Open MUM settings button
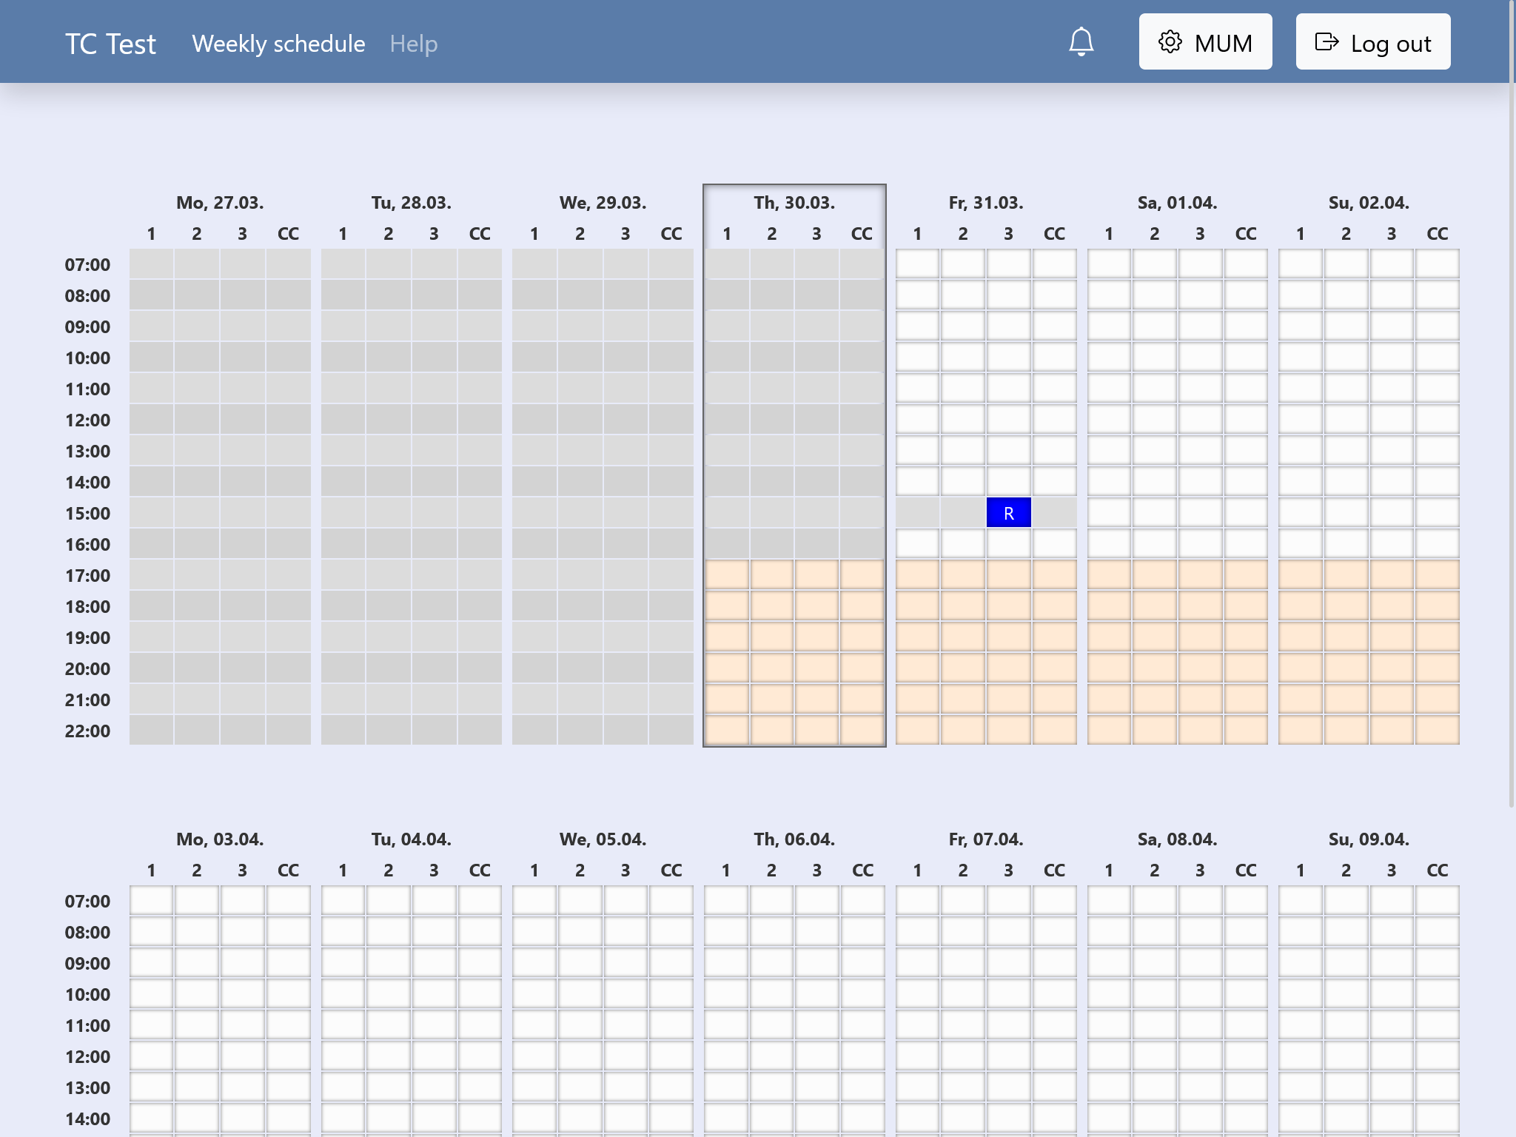 [1205, 41]
